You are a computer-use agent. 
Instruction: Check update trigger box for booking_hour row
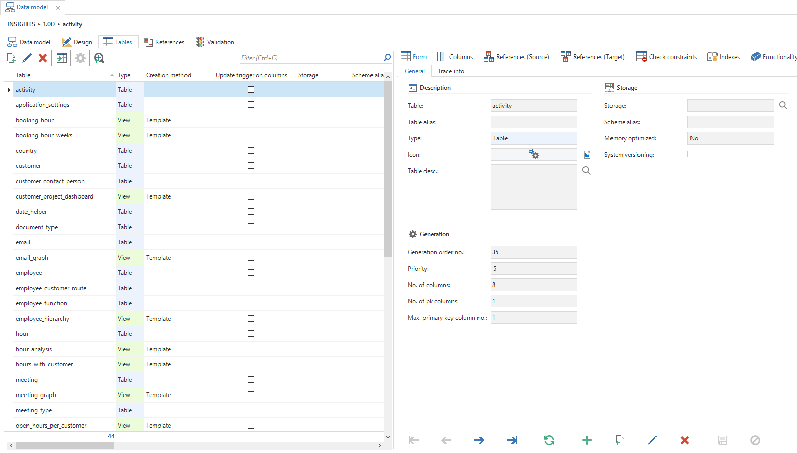pos(251,120)
